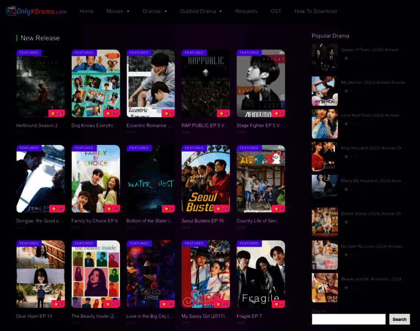Click Dear Hyeri EP 10 title
Viewport: 420px width, 331px height.
(x=34, y=316)
